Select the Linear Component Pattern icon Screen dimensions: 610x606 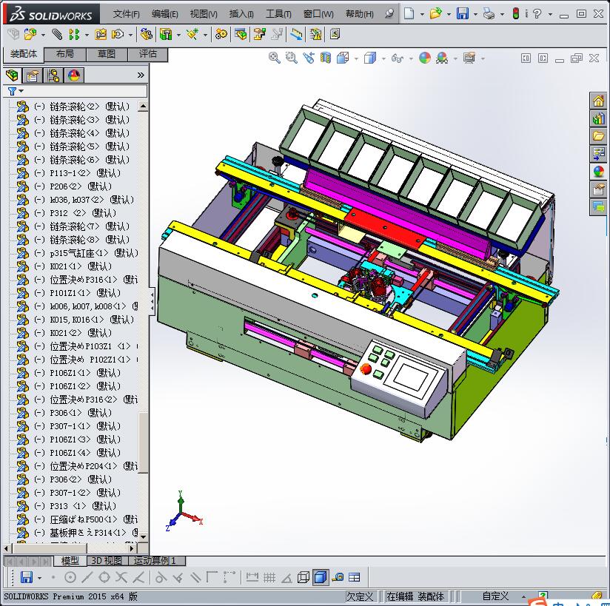[74, 34]
